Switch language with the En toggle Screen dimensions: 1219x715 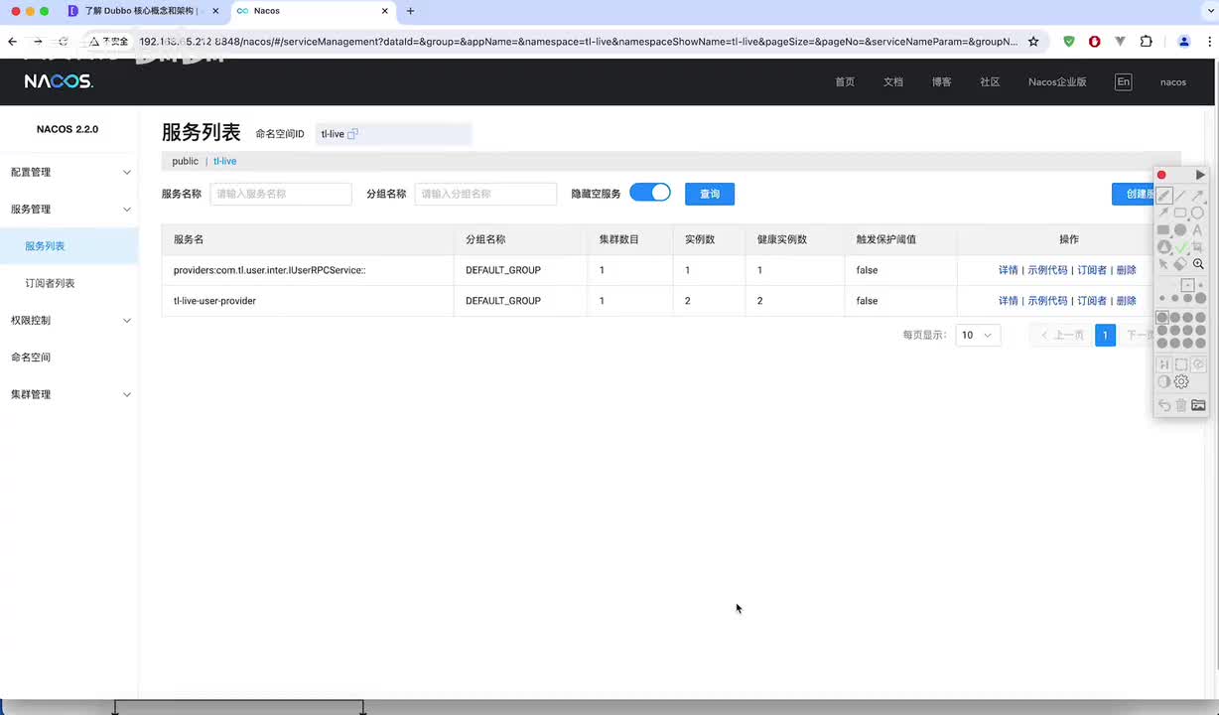1123,81
